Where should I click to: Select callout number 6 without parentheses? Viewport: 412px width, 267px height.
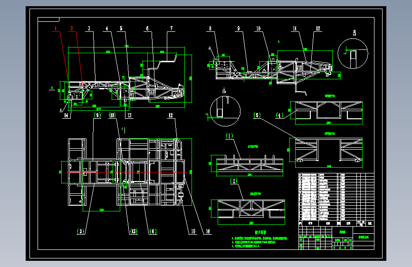pyautogui.click(x=147, y=29)
